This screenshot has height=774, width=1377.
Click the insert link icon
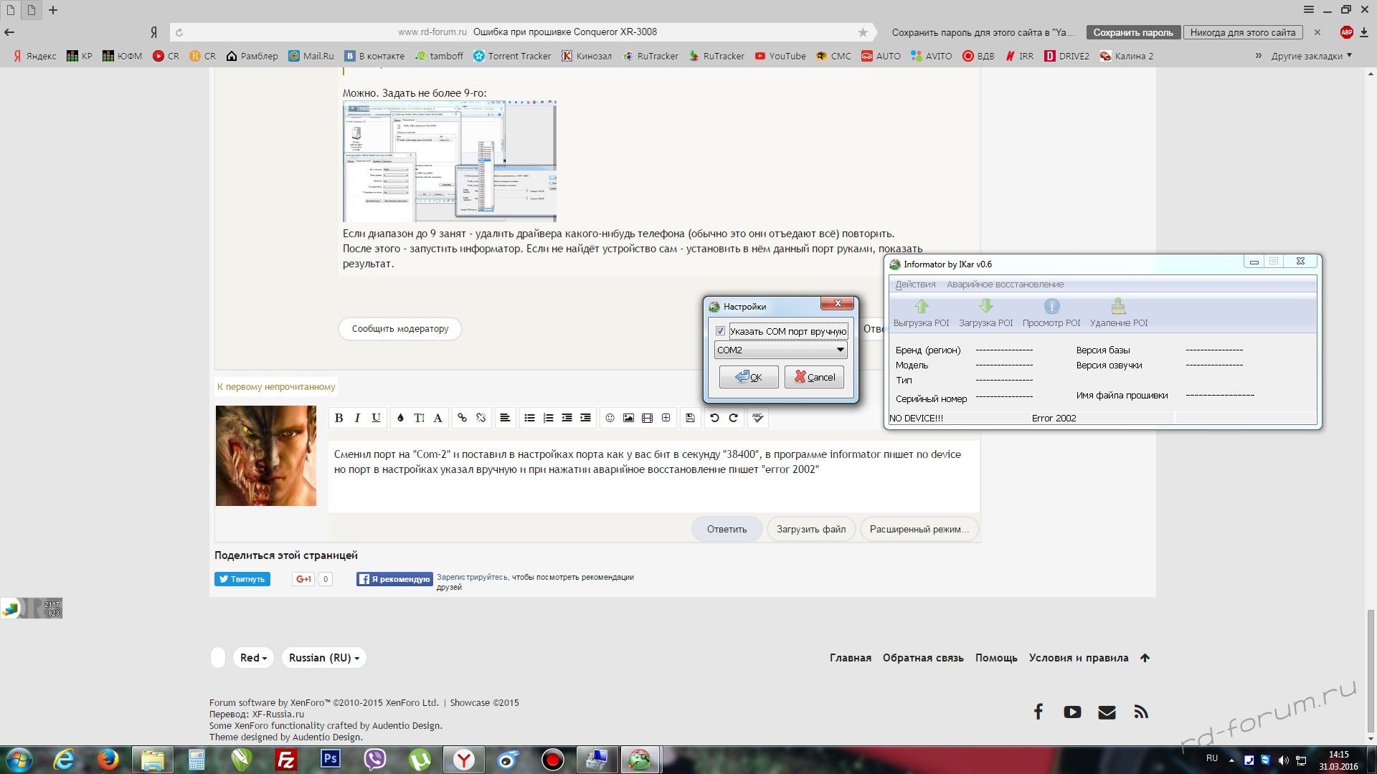(462, 418)
